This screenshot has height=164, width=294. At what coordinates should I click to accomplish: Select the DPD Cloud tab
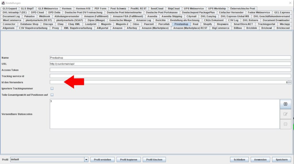point(37,13)
